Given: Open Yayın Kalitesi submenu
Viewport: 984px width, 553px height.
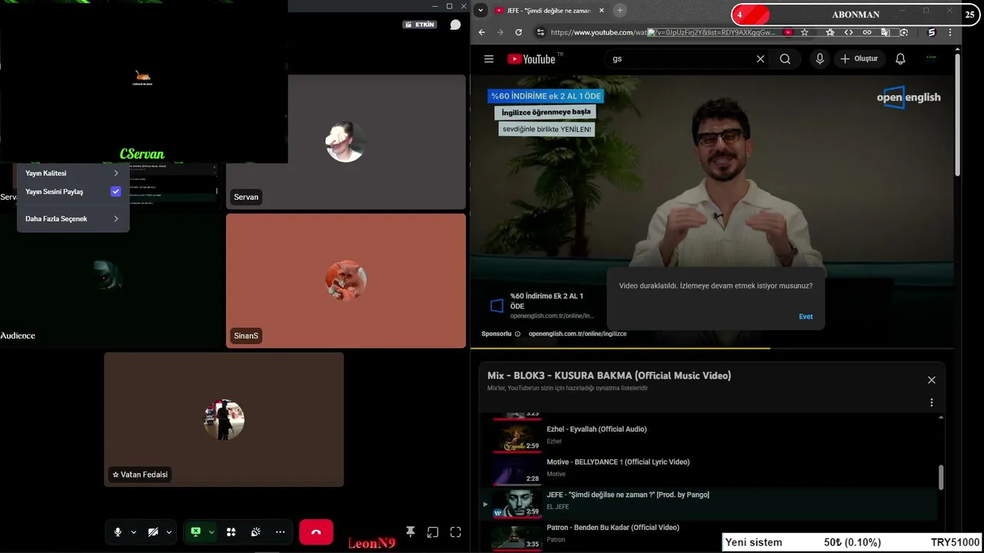Looking at the screenshot, I should tap(73, 174).
